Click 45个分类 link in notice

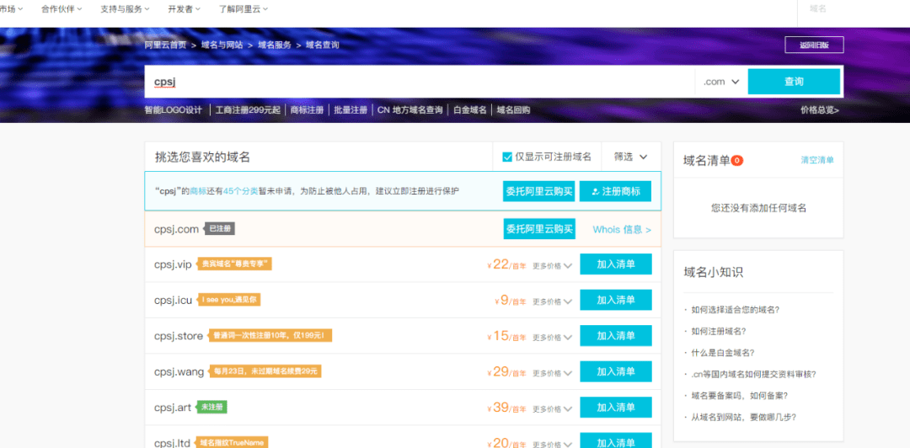[x=241, y=190]
